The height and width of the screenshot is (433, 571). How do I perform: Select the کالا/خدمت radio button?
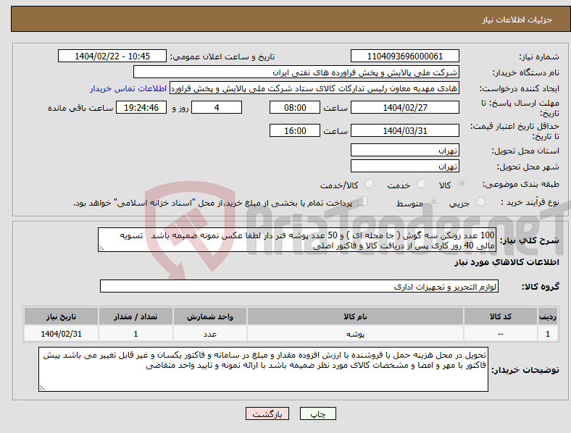tap(369, 184)
